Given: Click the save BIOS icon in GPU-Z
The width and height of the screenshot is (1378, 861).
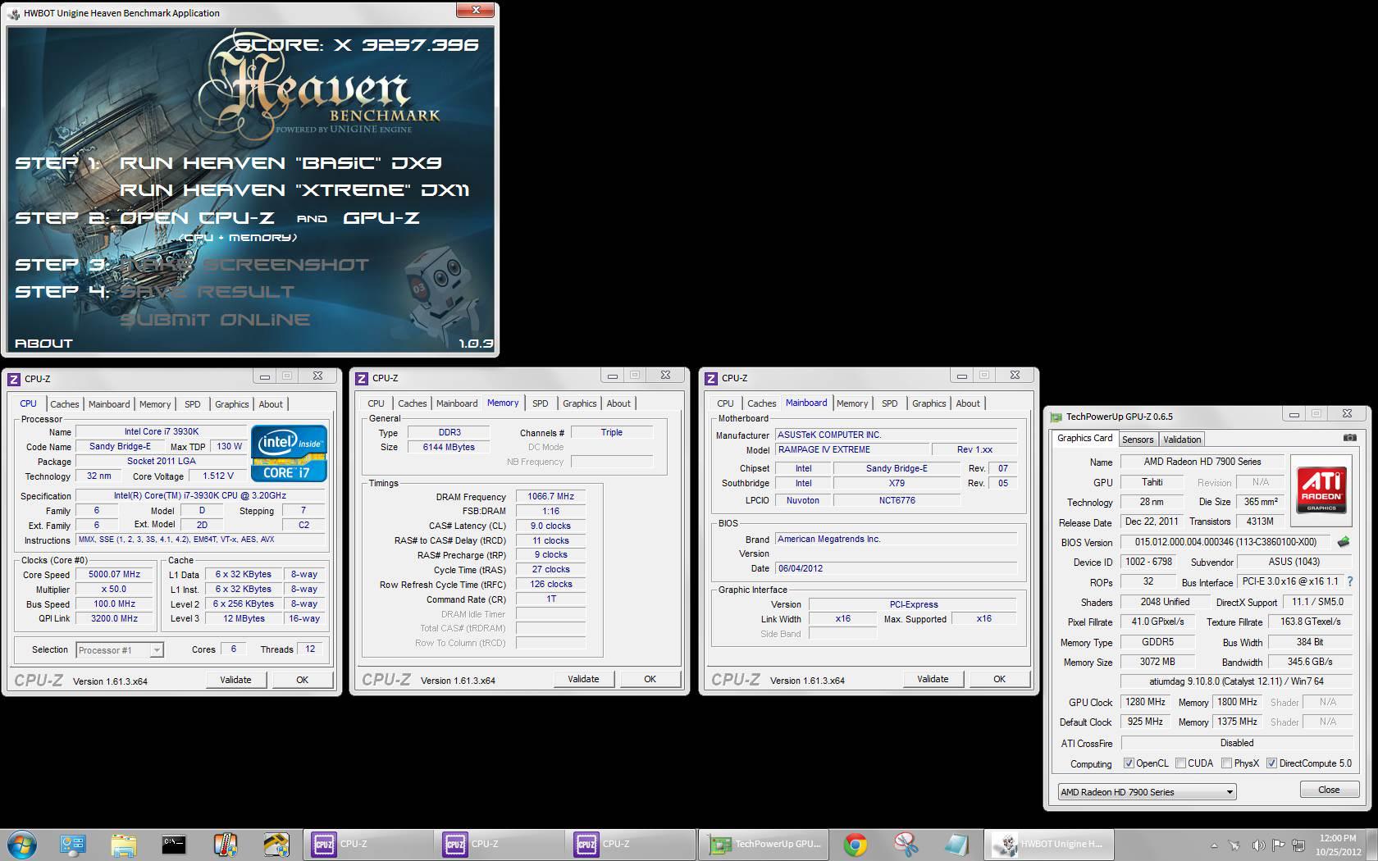Looking at the screenshot, I should tap(1344, 542).
